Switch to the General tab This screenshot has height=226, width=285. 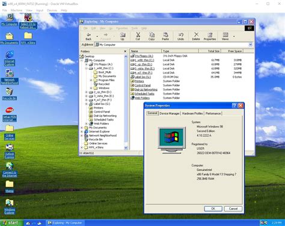click(152, 113)
